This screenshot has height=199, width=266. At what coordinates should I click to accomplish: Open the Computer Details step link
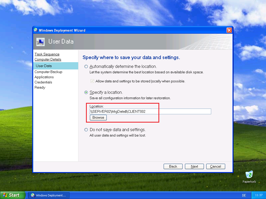pyautogui.click(x=48, y=60)
